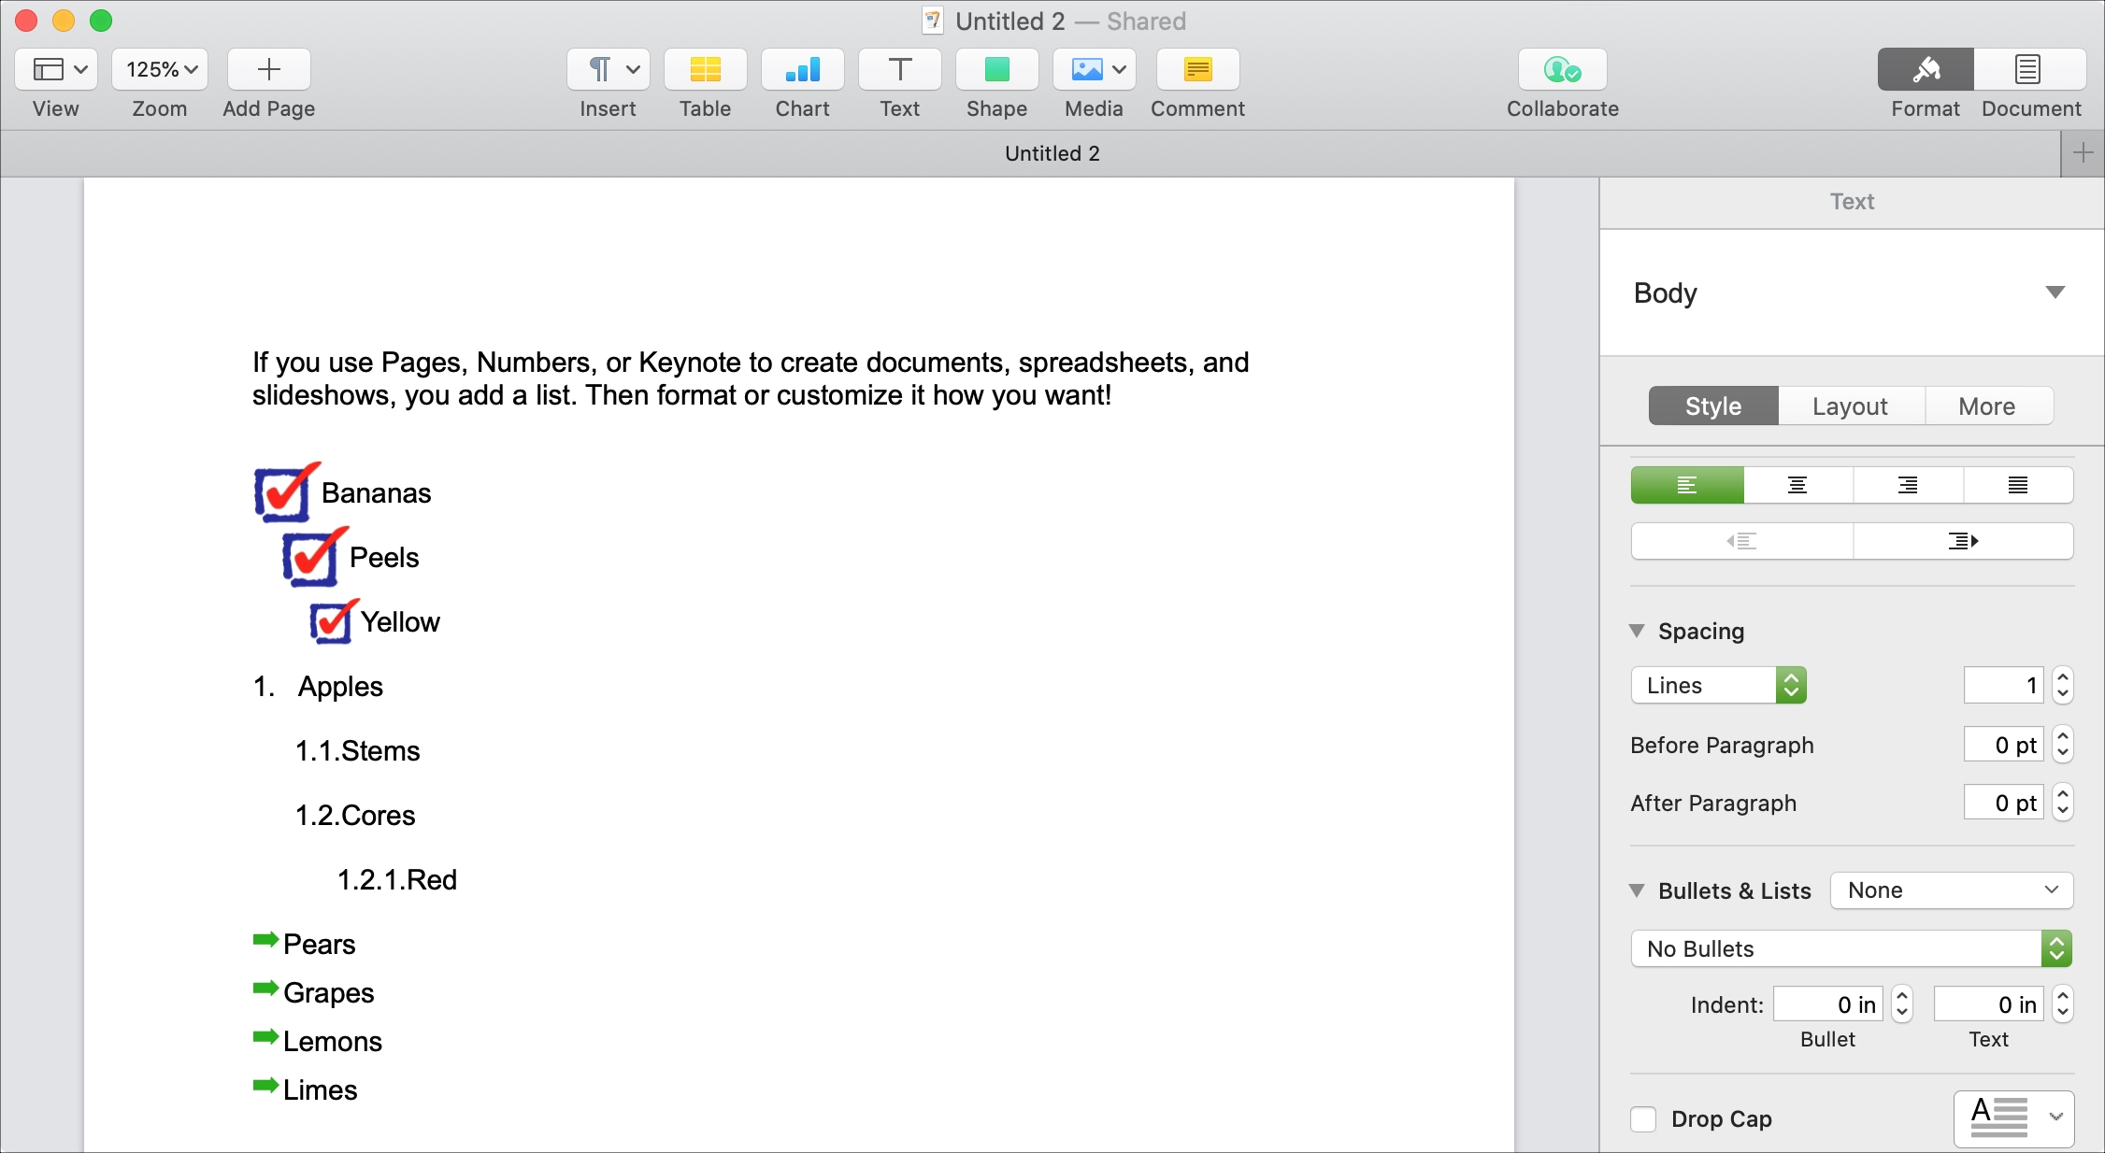Click the Limes list item text

tap(321, 1090)
